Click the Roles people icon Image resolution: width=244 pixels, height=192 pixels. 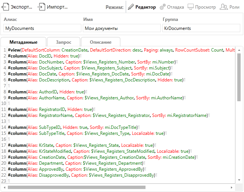[224, 7]
